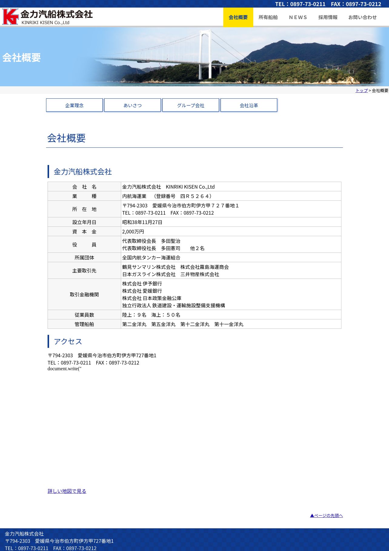
Task: Click the 会社沿革 button
Action: 249,105
